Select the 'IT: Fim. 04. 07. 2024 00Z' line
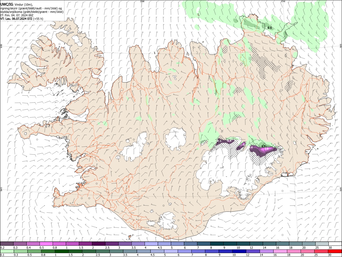 17,15
